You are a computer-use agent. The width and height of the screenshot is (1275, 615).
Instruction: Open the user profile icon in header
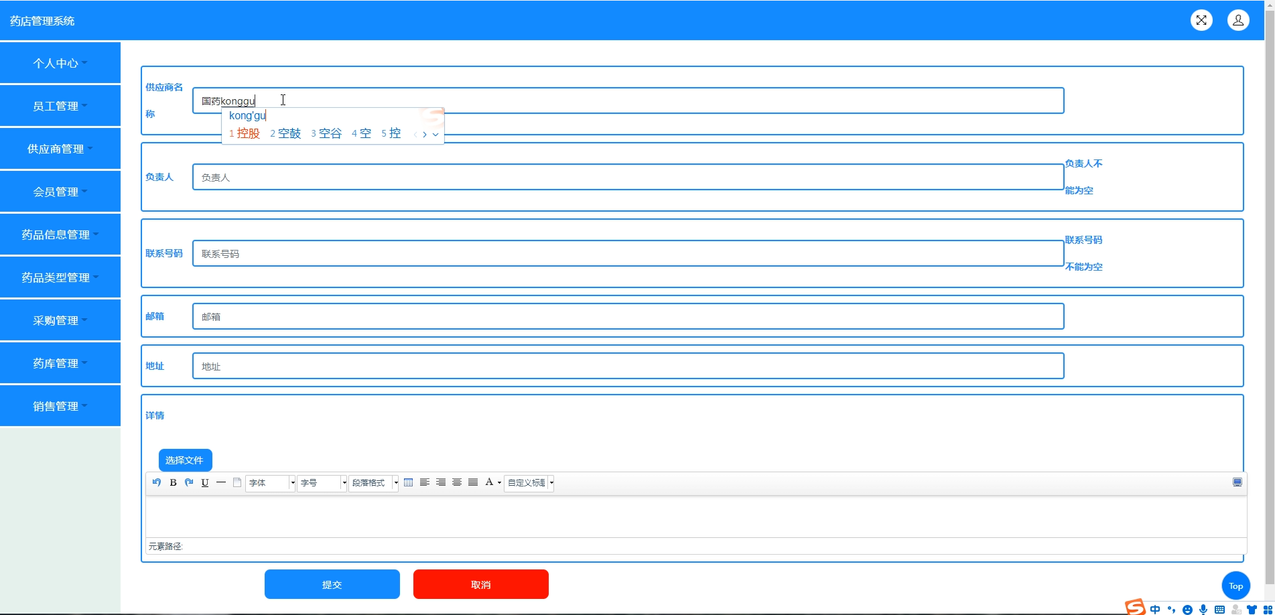(x=1238, y=20)
